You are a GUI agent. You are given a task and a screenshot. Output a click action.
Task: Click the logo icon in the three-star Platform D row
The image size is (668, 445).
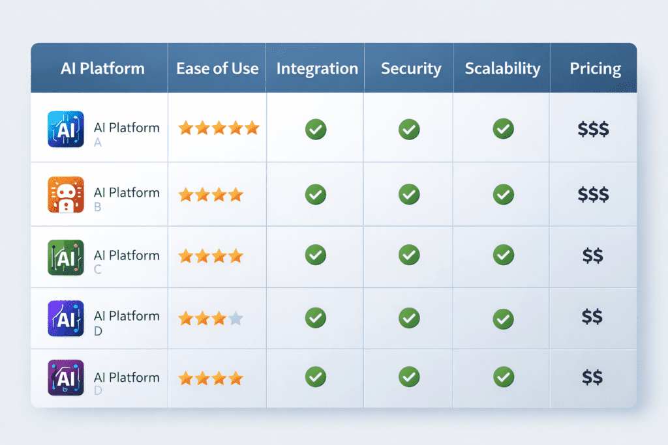66,318
